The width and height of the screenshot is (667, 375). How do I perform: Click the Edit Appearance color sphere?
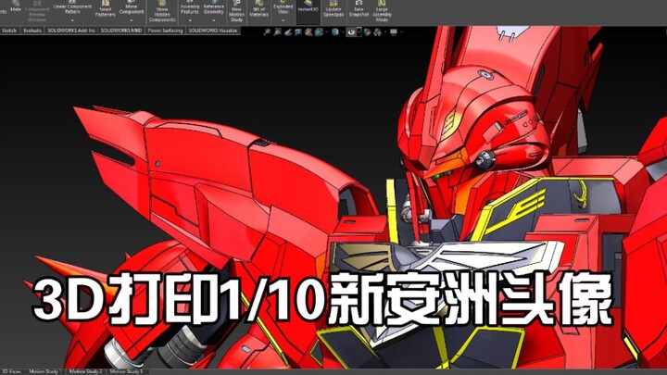point(367,31)
